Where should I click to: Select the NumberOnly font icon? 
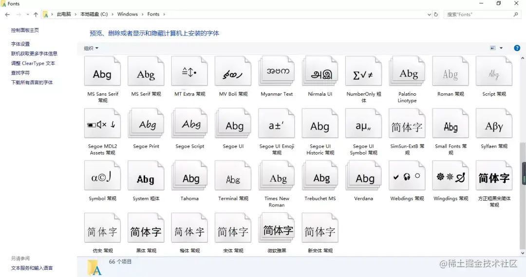click(364, 71)
